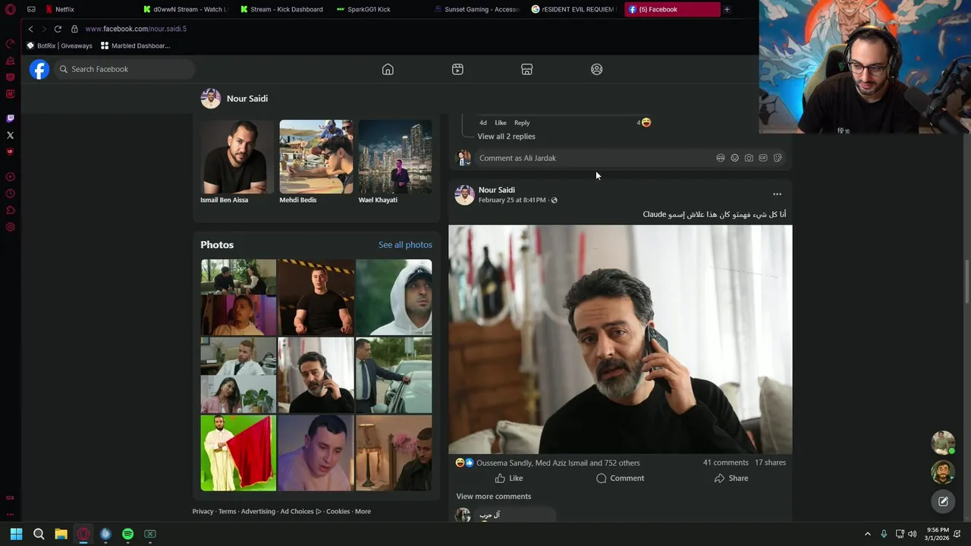Click the Comment as Ali Jardak field
This screenshot has height=546, width=971.
coord(594,158)
